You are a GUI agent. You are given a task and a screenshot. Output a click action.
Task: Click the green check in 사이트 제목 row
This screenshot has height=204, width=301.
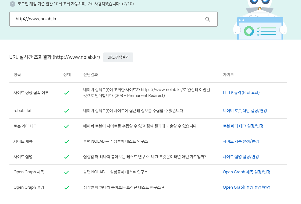click(x=67, y=142)
